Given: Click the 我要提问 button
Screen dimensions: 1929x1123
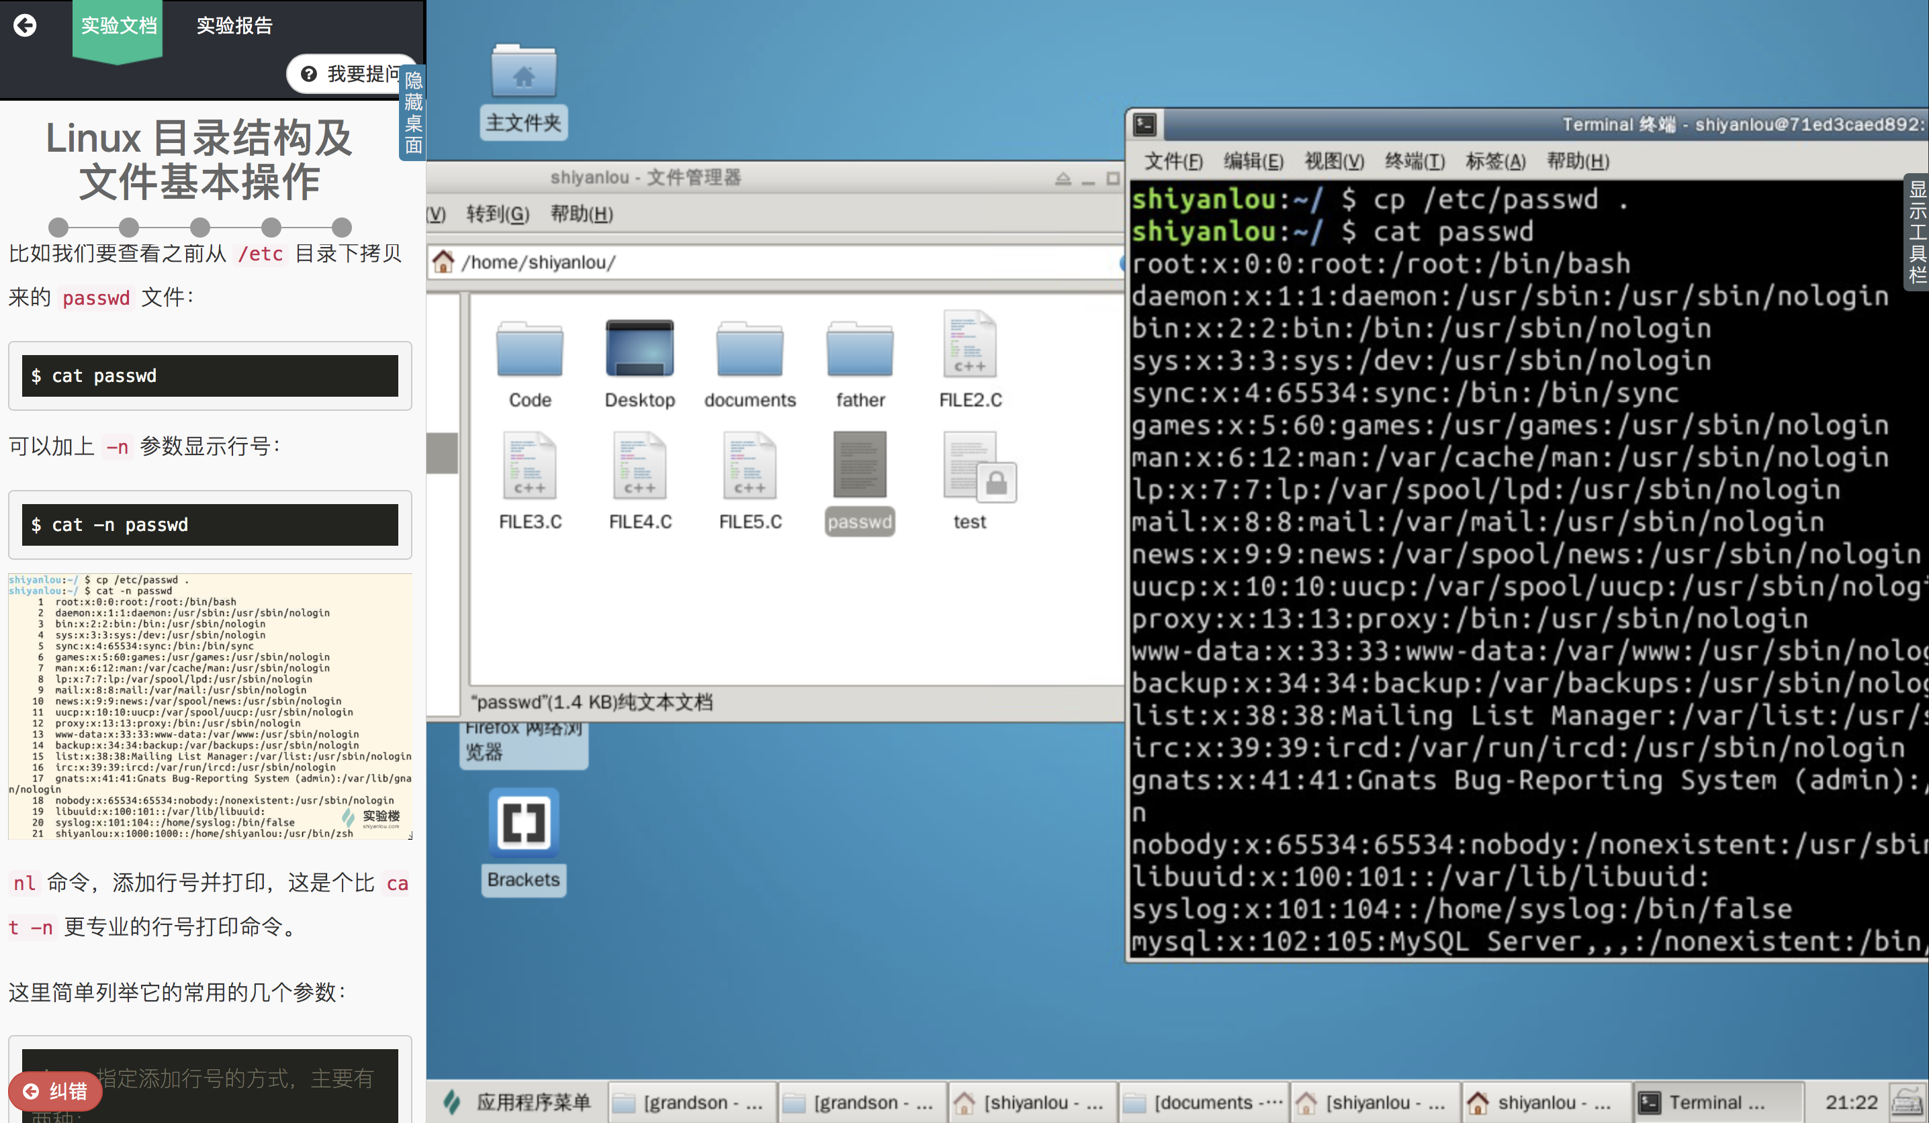Looking at the screenshot, I should click(x=352, y=75).
